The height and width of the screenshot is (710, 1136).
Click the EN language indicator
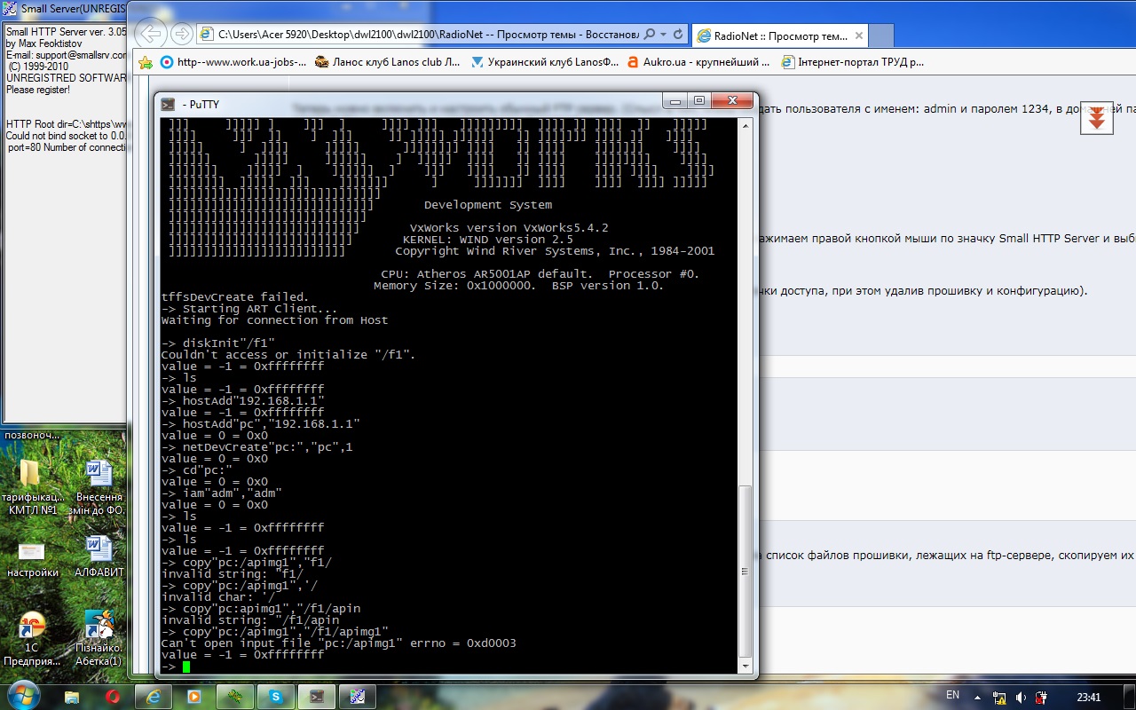coord(952,696)
